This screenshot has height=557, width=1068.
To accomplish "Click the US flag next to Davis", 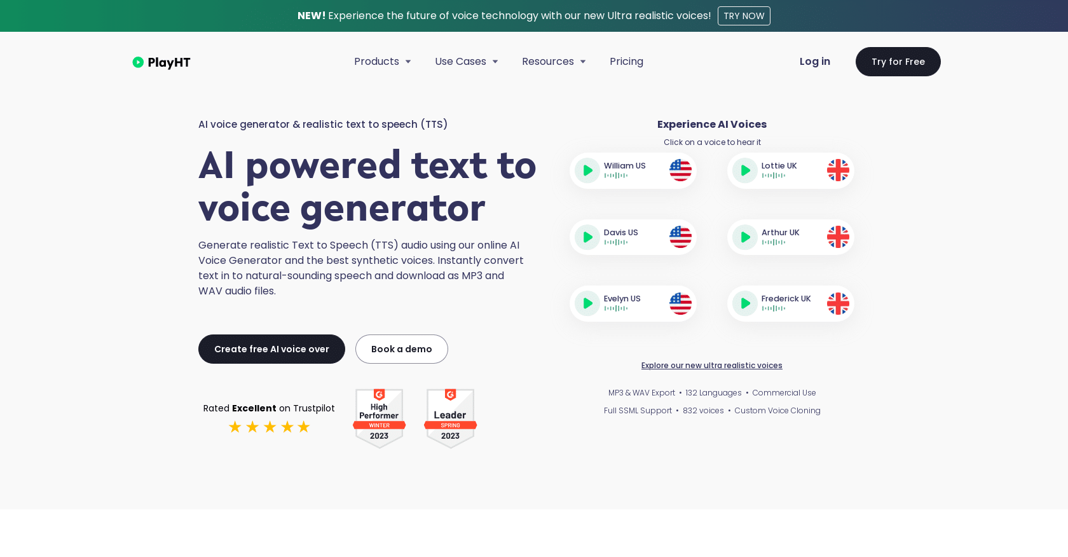I will click(x=680, y=237).
